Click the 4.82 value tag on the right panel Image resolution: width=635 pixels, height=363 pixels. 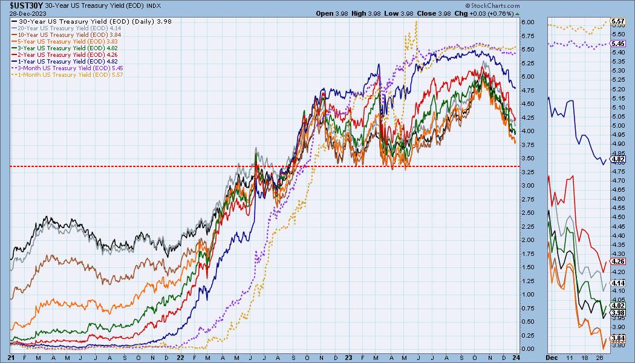point(618,159)
